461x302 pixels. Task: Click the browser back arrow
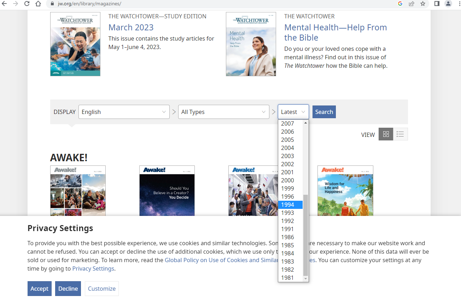point(5,4)
